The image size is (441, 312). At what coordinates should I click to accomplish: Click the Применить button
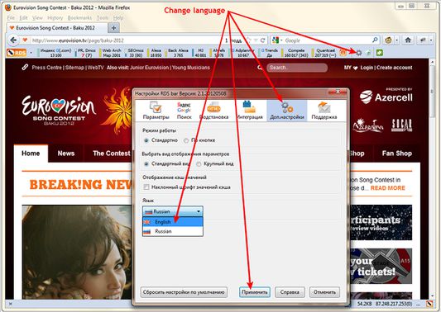[255, 292]
